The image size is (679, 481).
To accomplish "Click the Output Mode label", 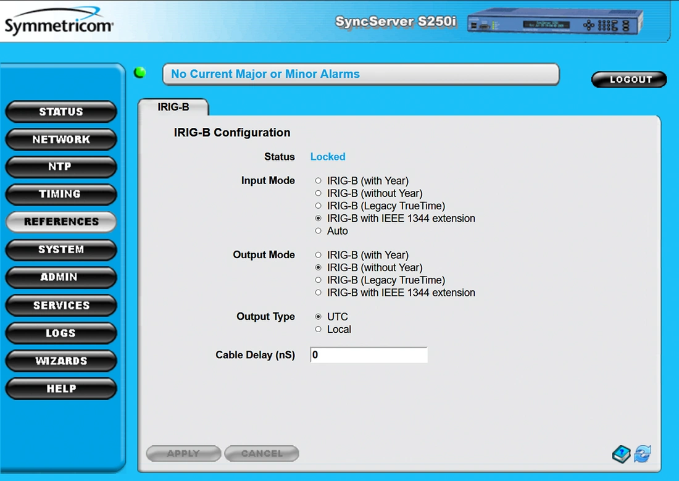I will 264,255.
